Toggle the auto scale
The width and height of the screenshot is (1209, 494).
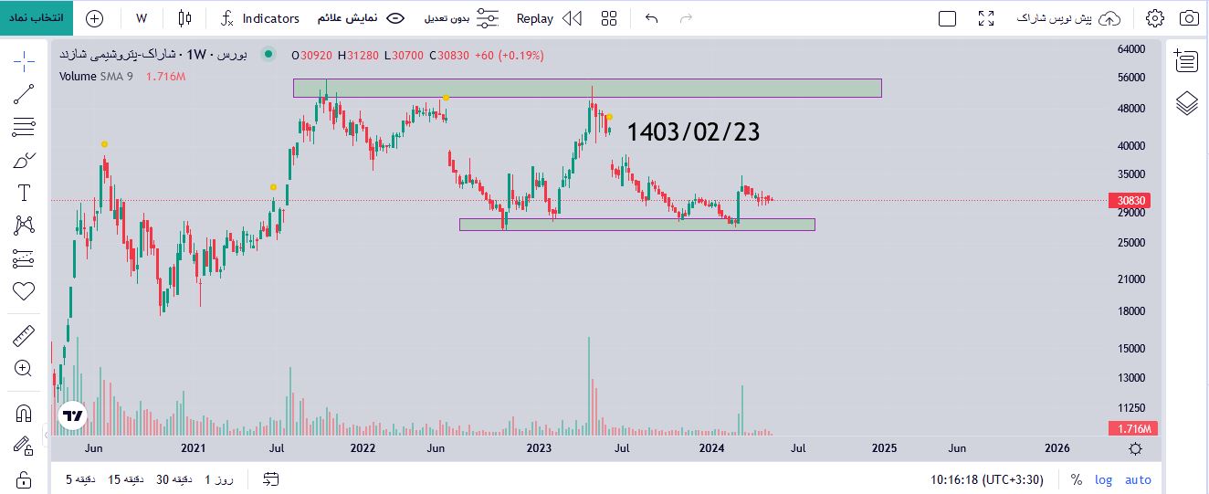coord(1138,480)
